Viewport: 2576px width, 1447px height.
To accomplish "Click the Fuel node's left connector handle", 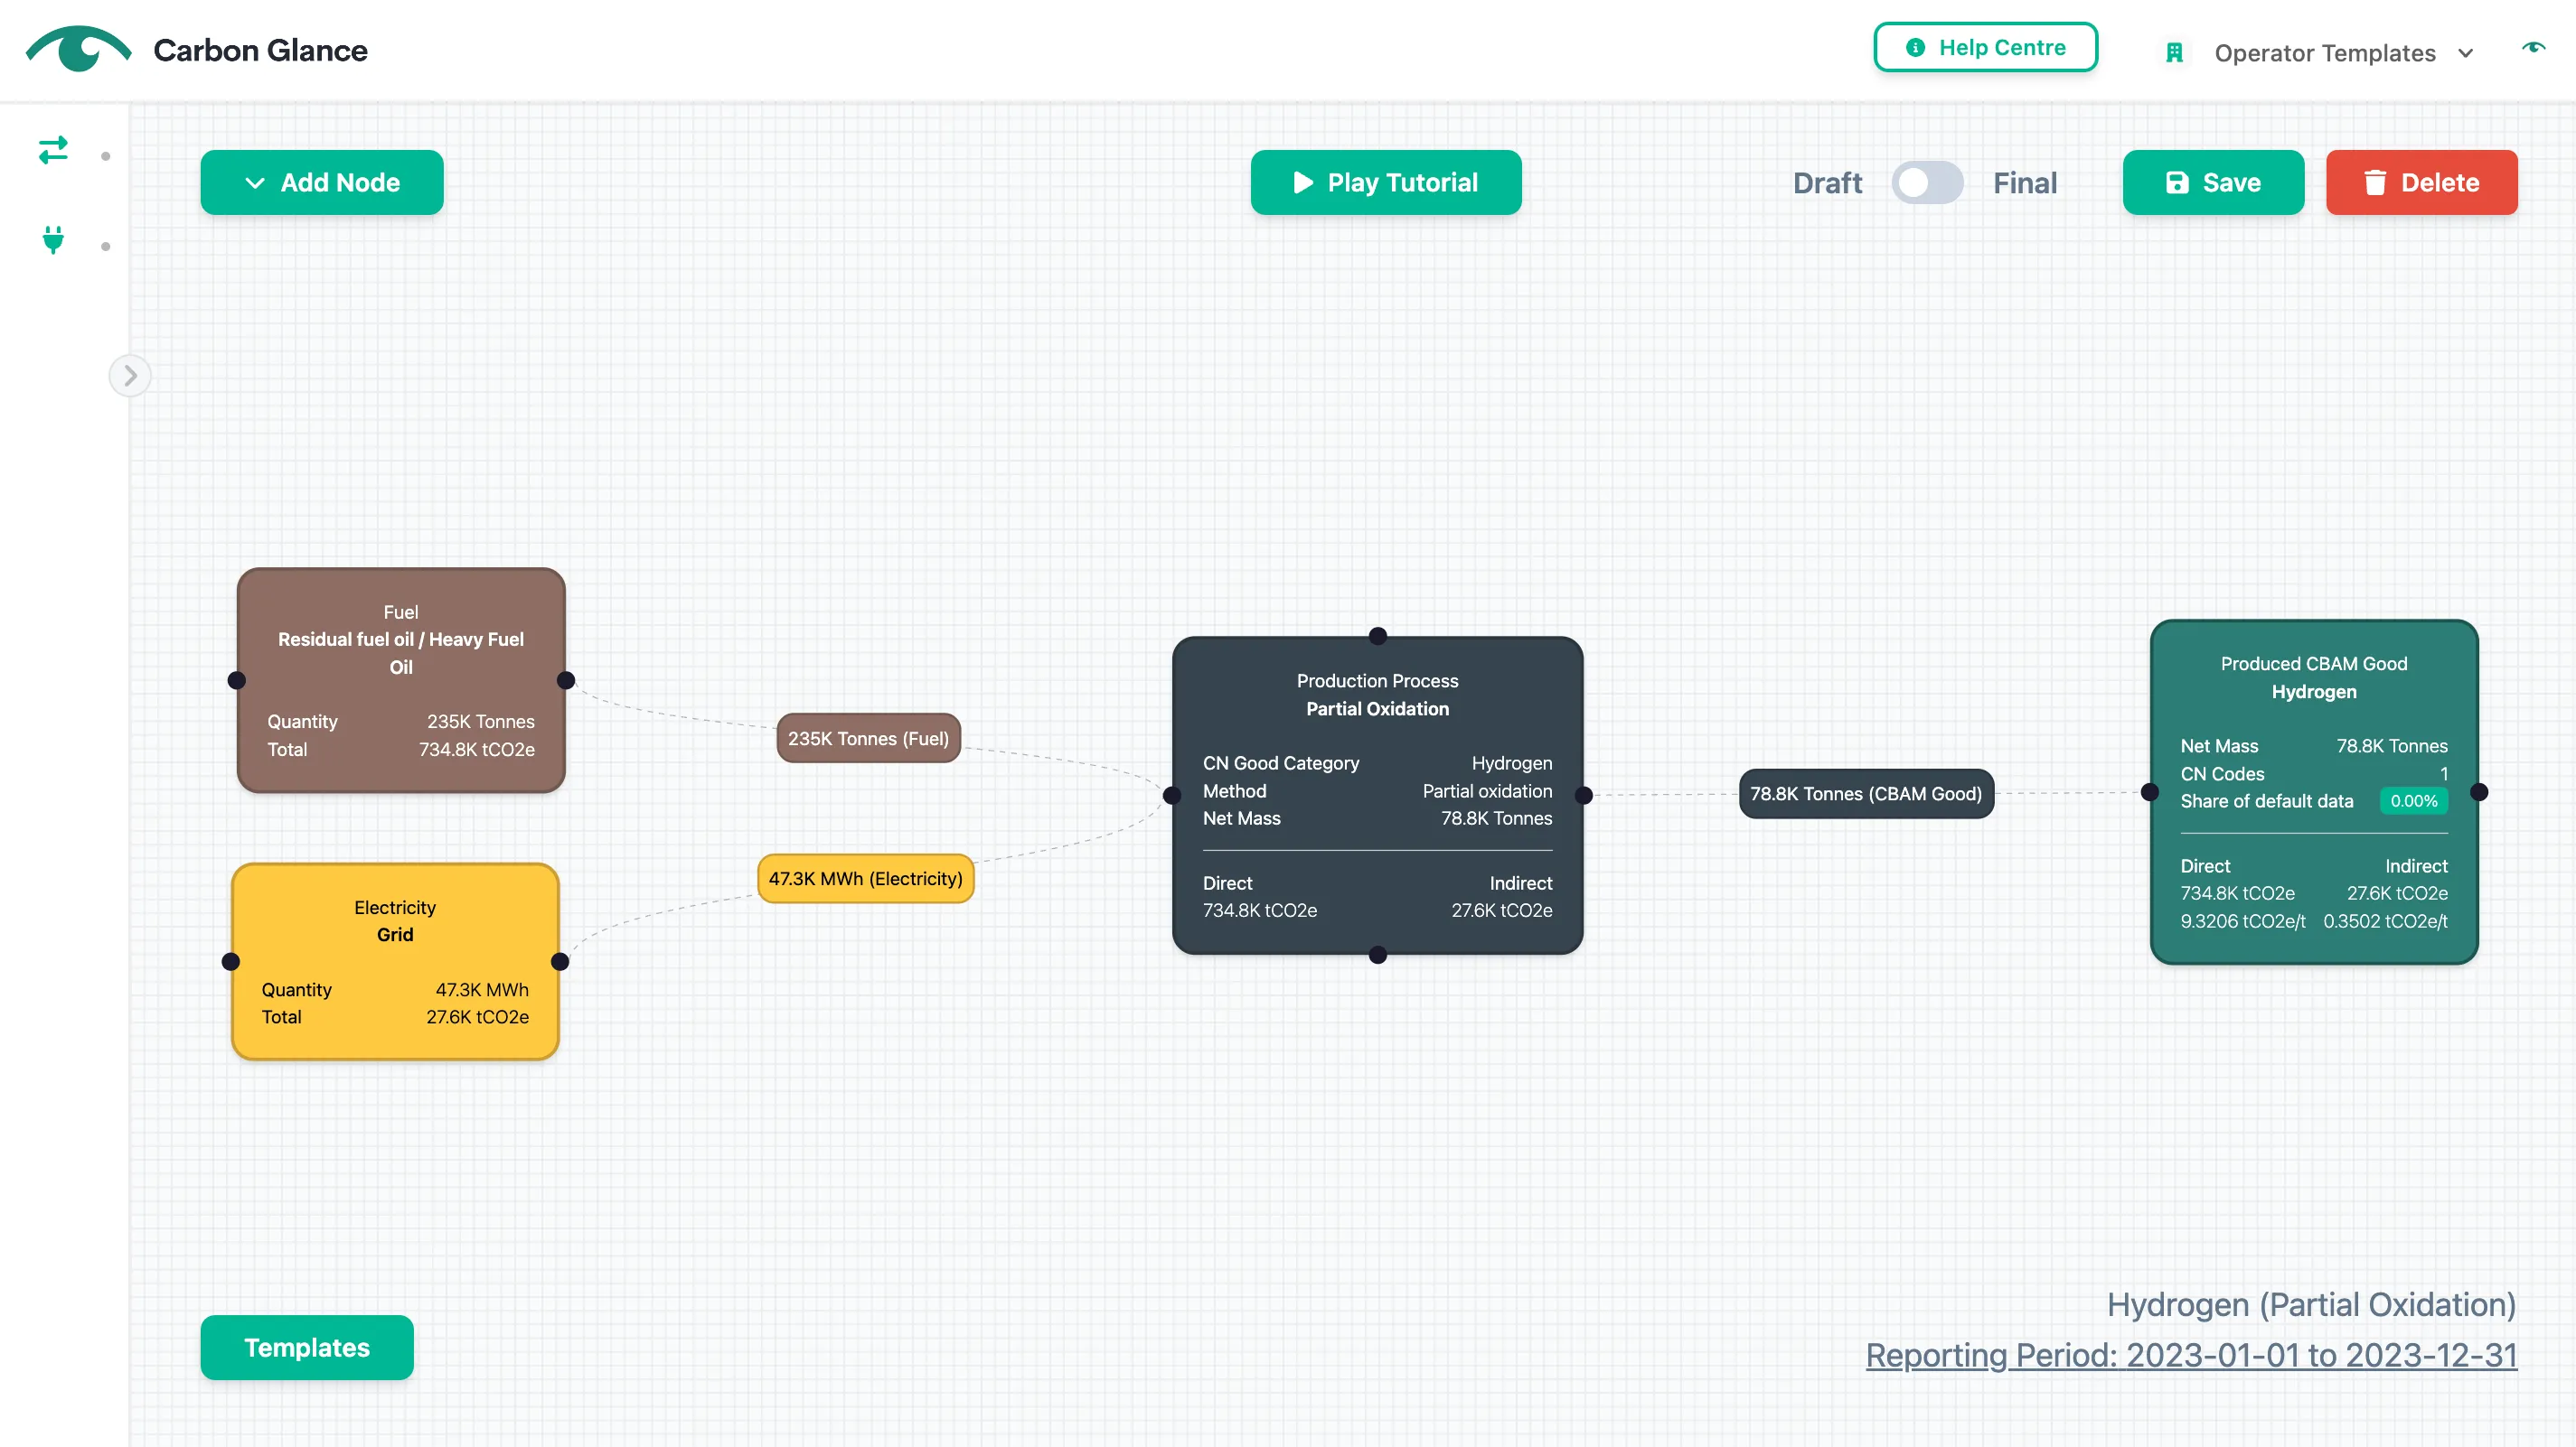I will (x=237, y=680).
